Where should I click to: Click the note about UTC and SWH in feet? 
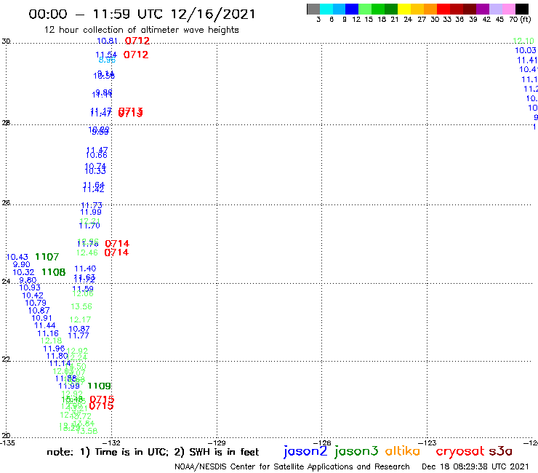(x=153, y=452)
